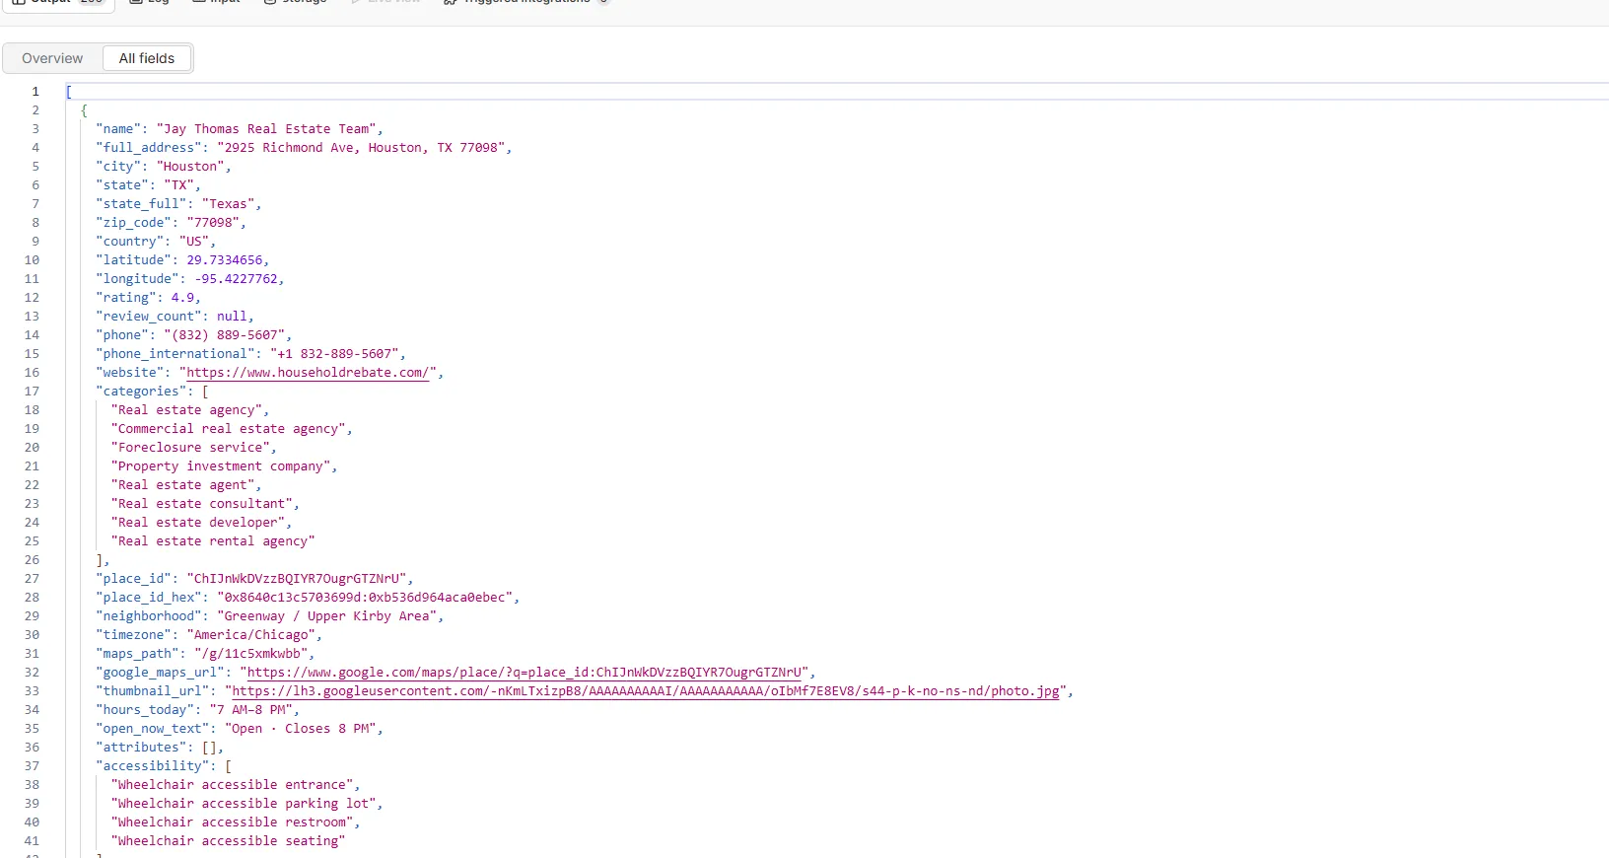The image size is (1609, 858).
Task: Click the hours_today "7 AM-8 PM" line
Action: click(197, 710)
